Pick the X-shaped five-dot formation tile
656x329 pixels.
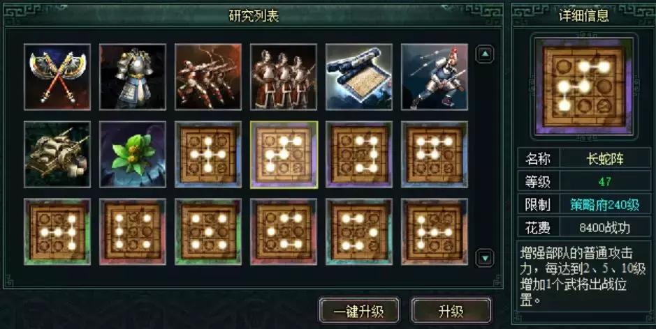(x=208, y=232)
